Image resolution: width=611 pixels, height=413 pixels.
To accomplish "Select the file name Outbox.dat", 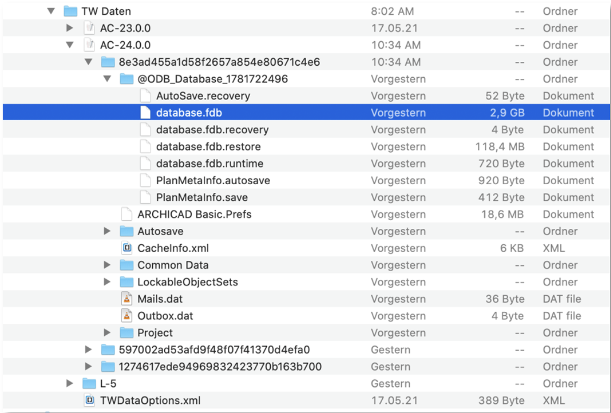I will click(x=165, y=316).
